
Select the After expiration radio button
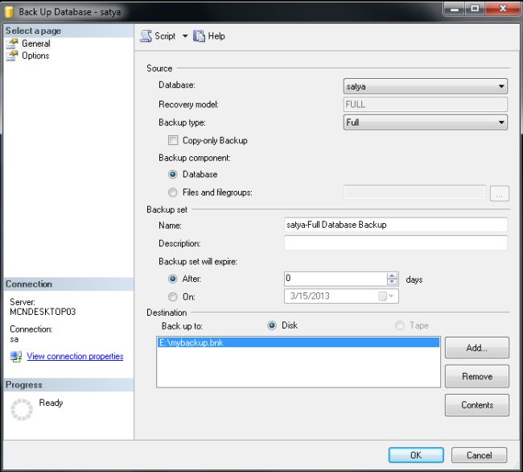(172, 279)
